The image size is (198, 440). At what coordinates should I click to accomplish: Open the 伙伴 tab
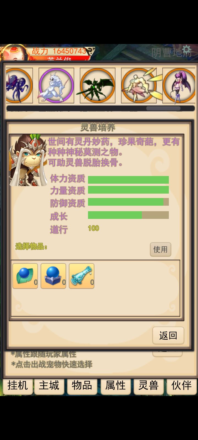click(182, 386)
